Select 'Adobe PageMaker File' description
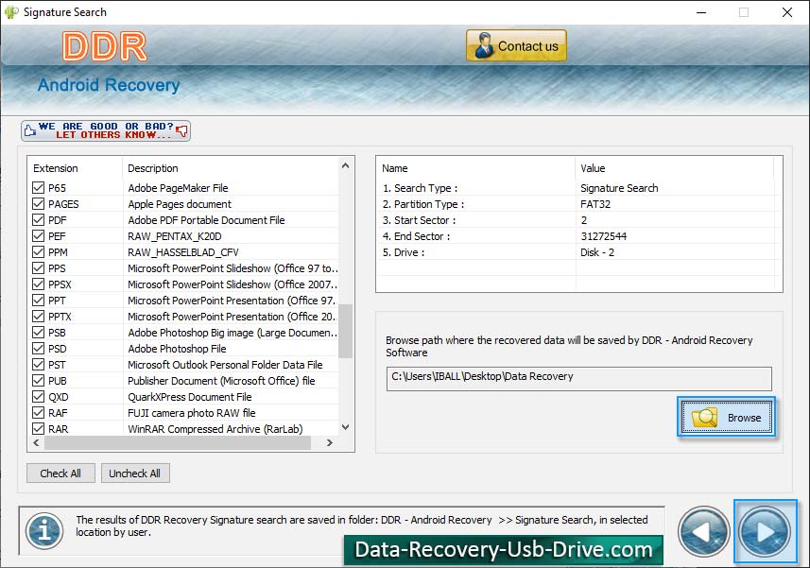Viewport: 810px width, 568px height. pos(178,188)
